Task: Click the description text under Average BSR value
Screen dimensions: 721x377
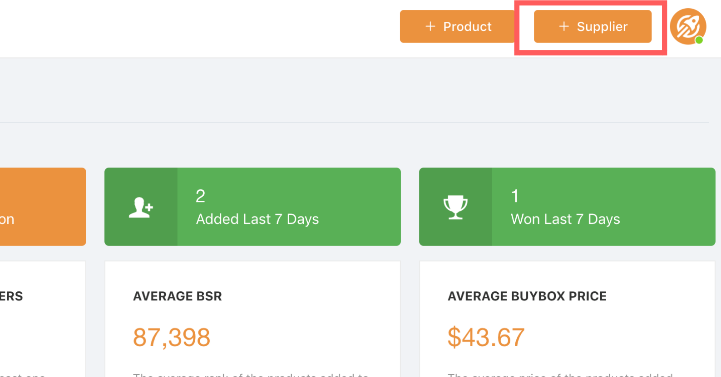Action: point(251,374)
